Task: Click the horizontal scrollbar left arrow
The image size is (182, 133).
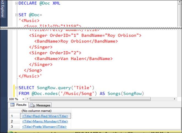Action: tap(27, 99)
